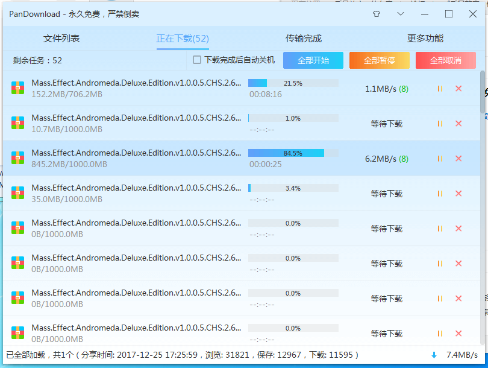Click the remaining time 00:00:25
This screenshot has width=488, height=368.
[x=266, y=164]
